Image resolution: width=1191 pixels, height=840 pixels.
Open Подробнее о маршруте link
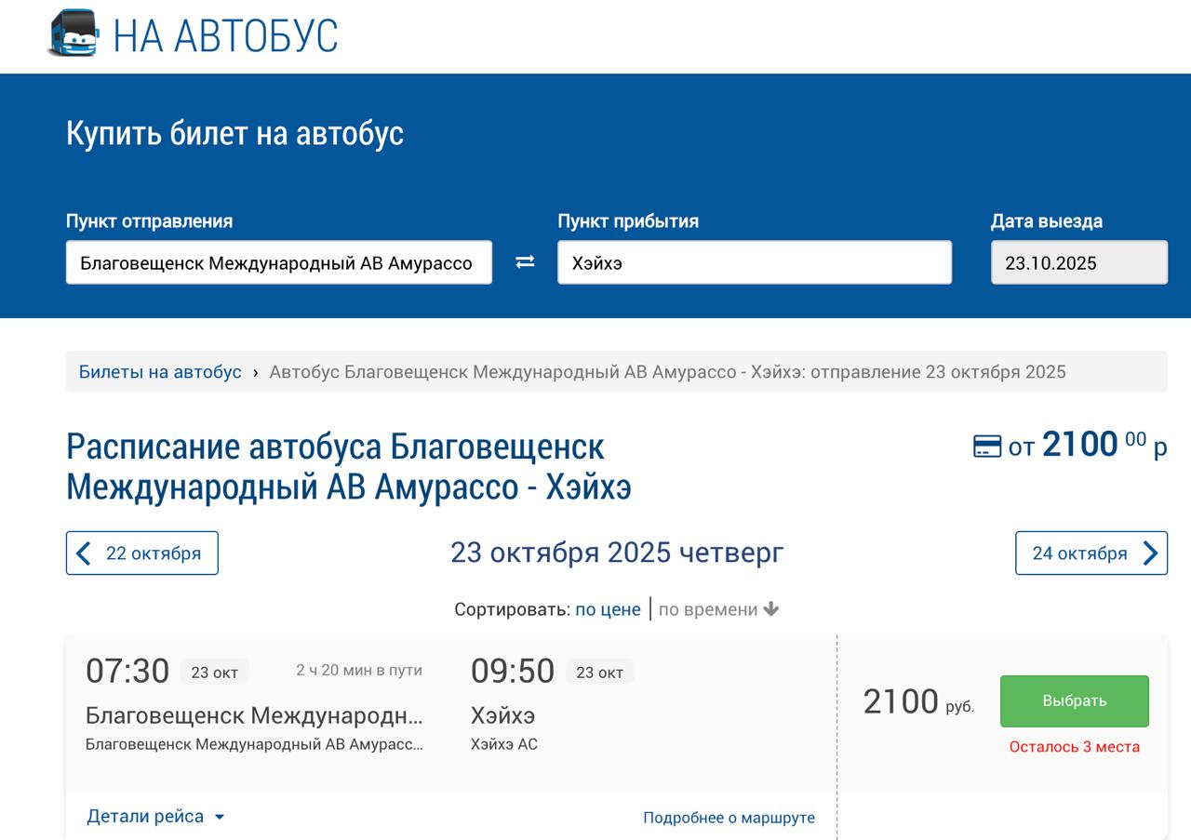729,818
